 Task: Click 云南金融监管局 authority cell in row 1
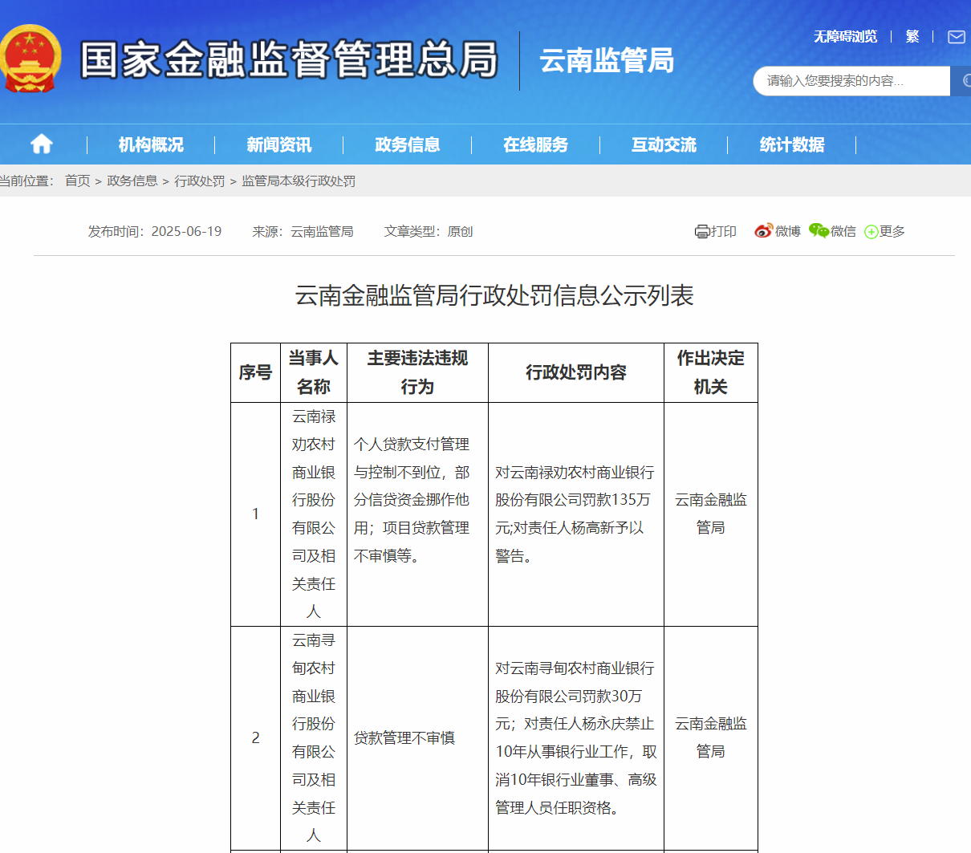711,514
